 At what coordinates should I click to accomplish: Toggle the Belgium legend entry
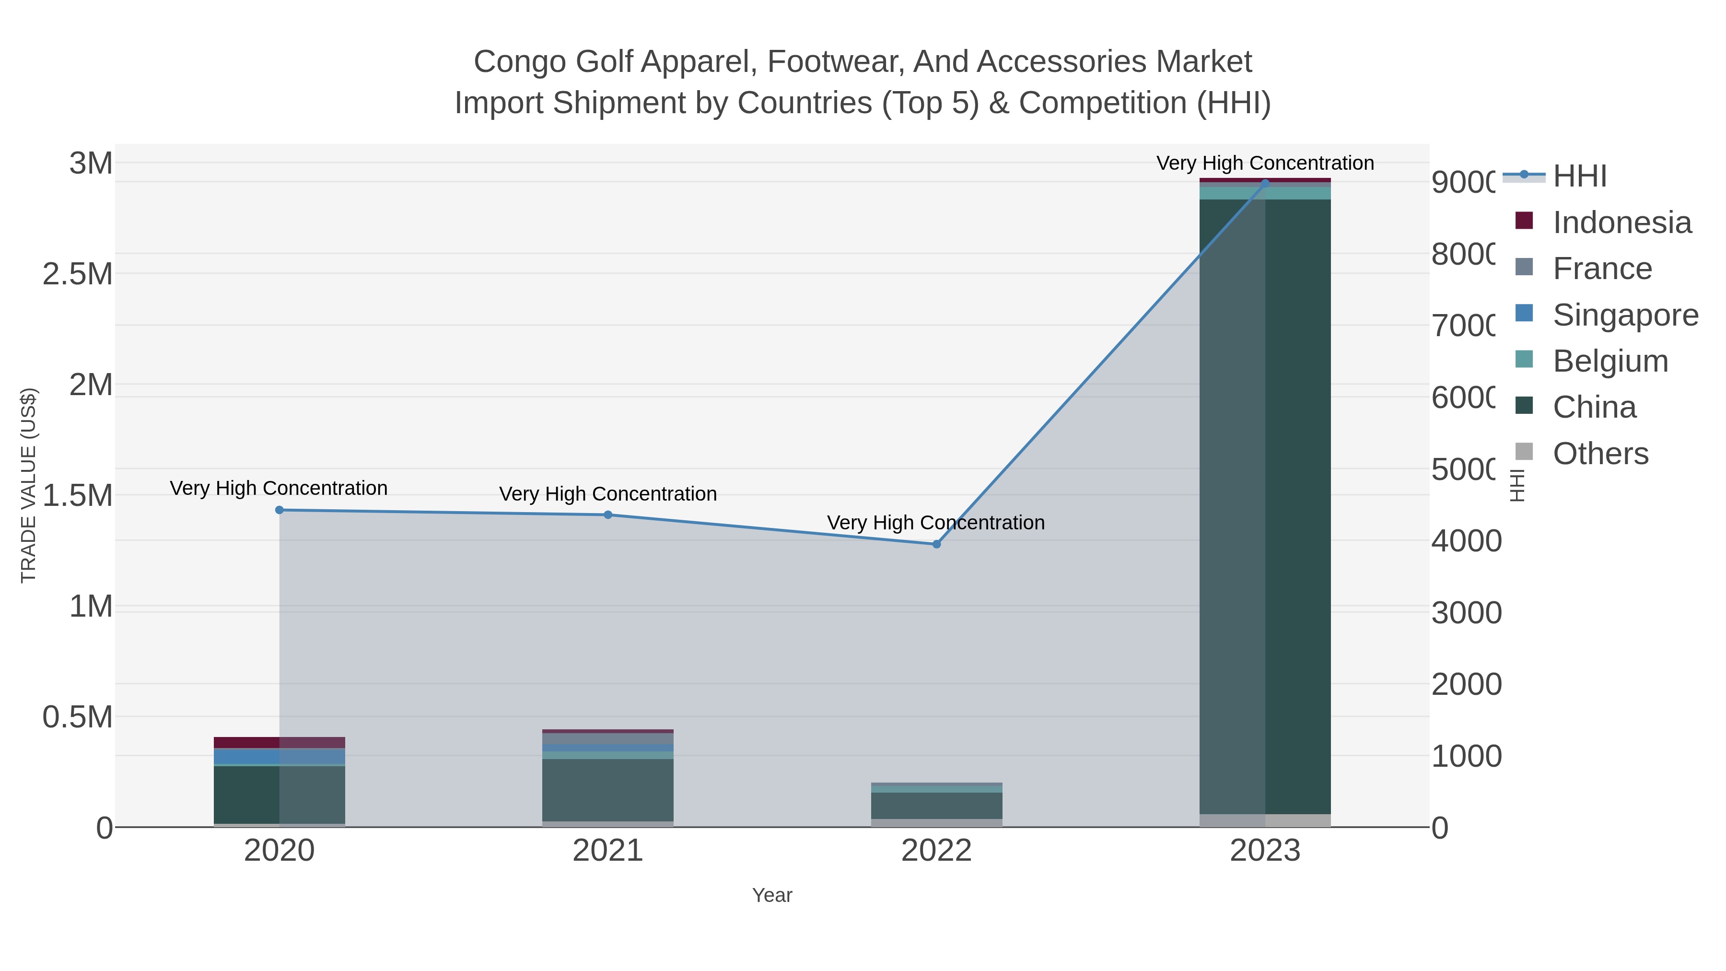1591,361
